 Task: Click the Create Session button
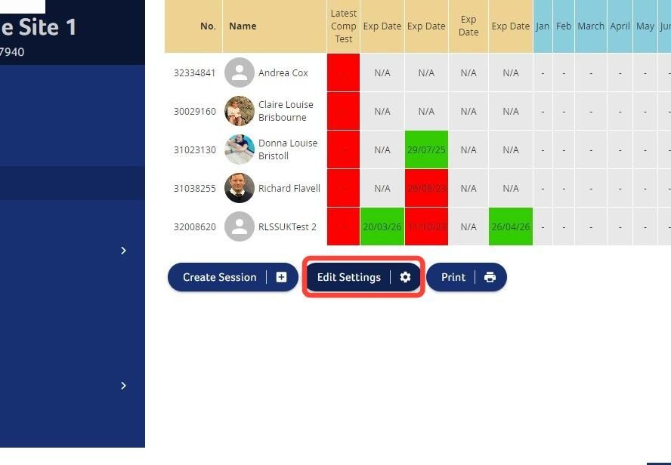233,277
